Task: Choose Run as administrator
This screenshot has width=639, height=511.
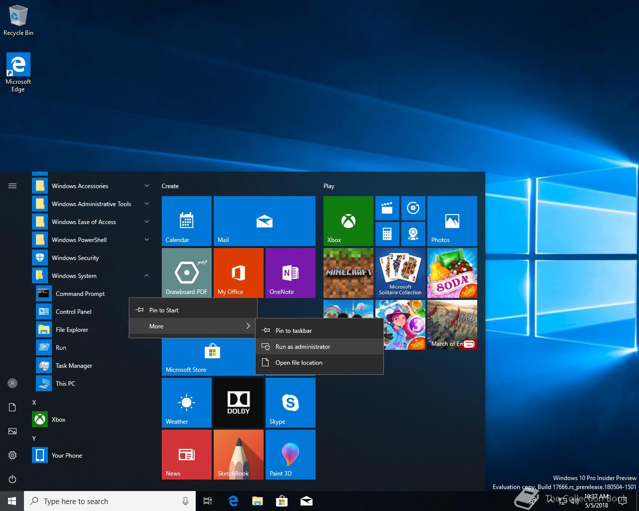Action: point(319,347)
